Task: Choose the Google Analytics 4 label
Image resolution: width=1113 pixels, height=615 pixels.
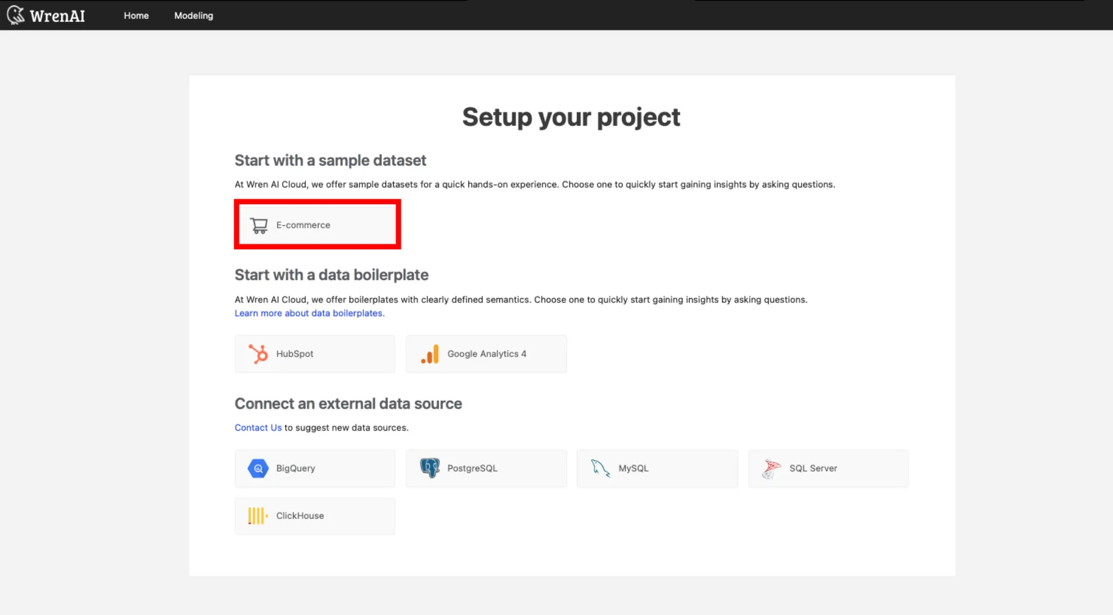Action: (487, 354)
